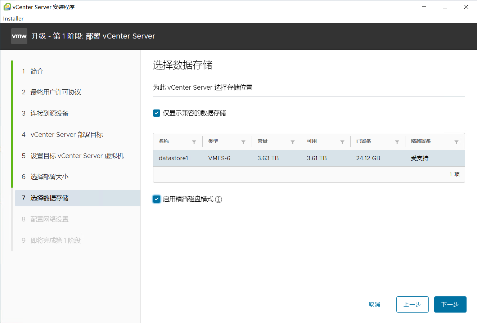Close the vCenter Server installer window
This screenshot has height=323, width=477.
[466, 7]
